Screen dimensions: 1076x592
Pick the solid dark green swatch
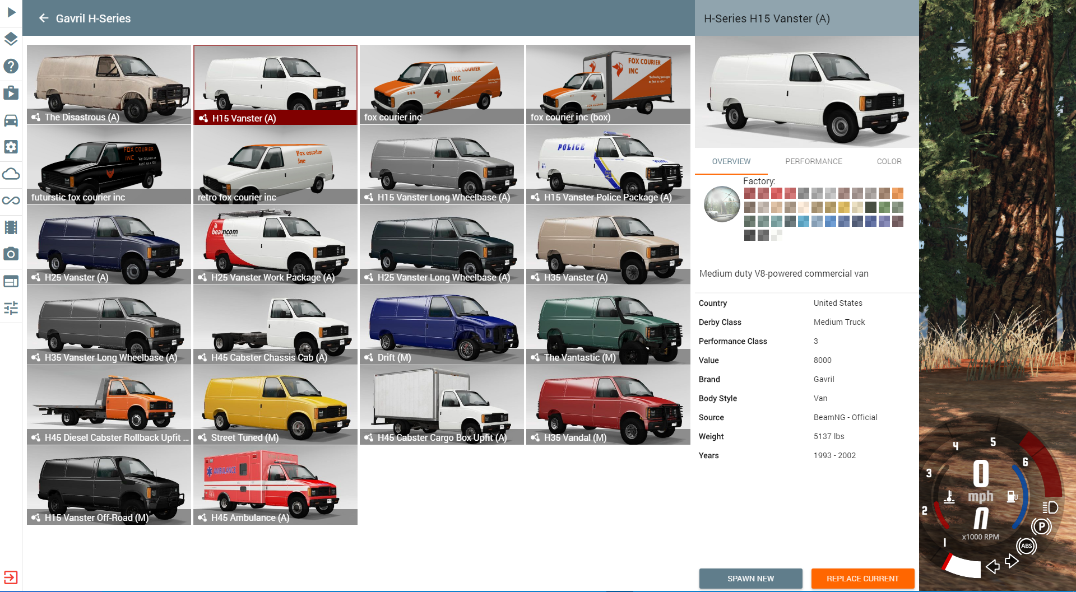[871, 207]
